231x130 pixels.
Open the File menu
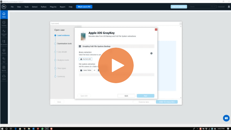pyautogui.click(x=12, y=7)
